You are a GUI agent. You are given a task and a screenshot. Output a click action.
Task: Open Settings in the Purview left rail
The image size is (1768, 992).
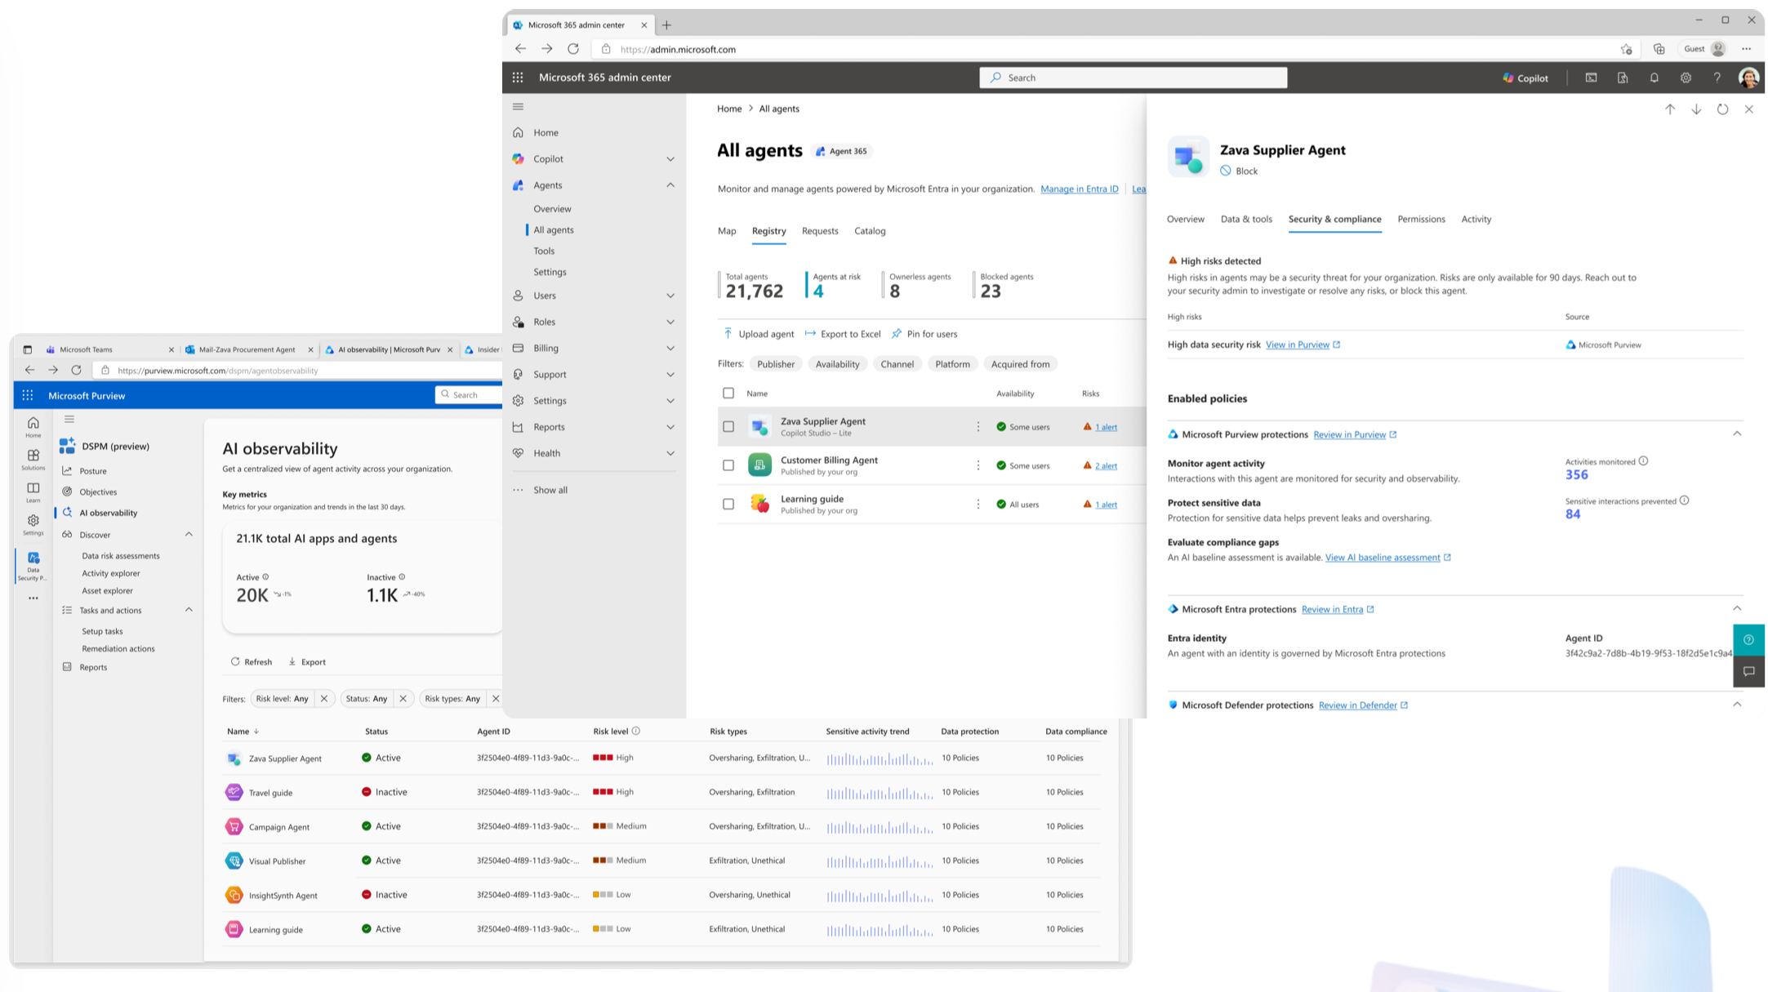pos(33,525)
